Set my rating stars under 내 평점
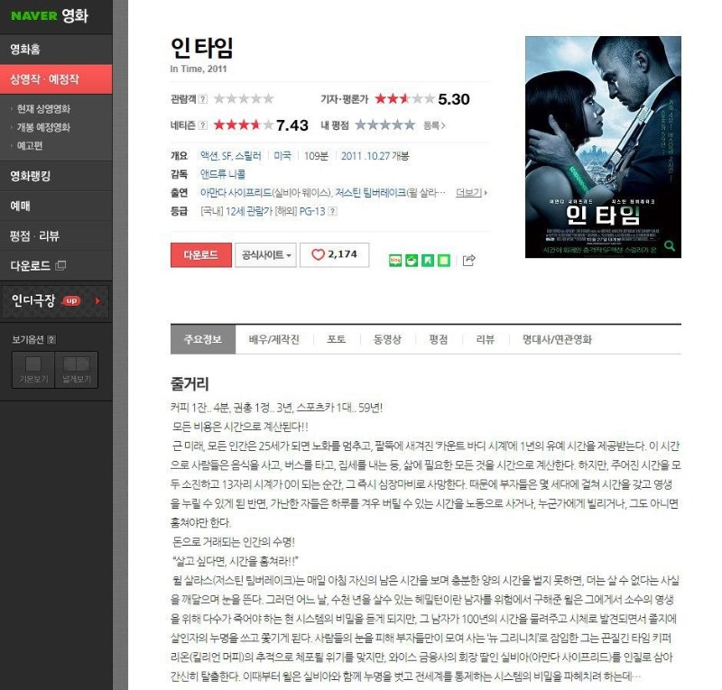The width and height of the screenshot is (722, 690). click(x=385, y=124)
